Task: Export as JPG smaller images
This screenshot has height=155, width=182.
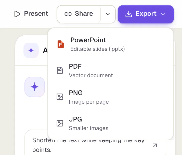Action: (111, 123)
